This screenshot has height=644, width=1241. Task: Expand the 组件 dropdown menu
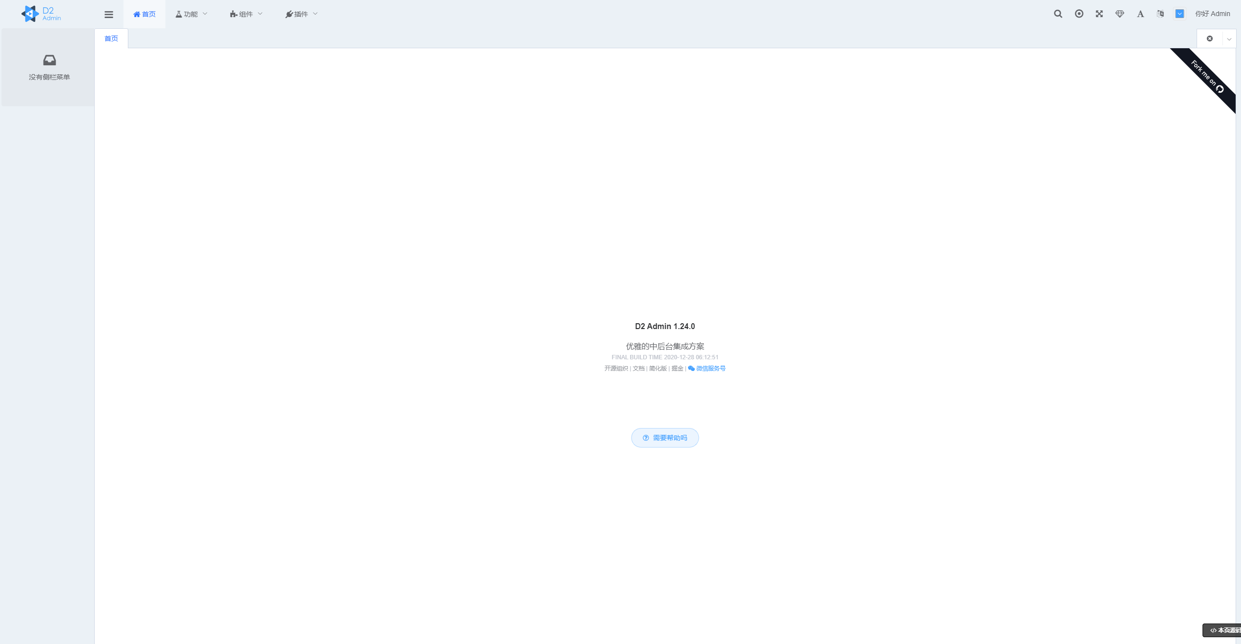pyautogui.click(x=246, y=14)
